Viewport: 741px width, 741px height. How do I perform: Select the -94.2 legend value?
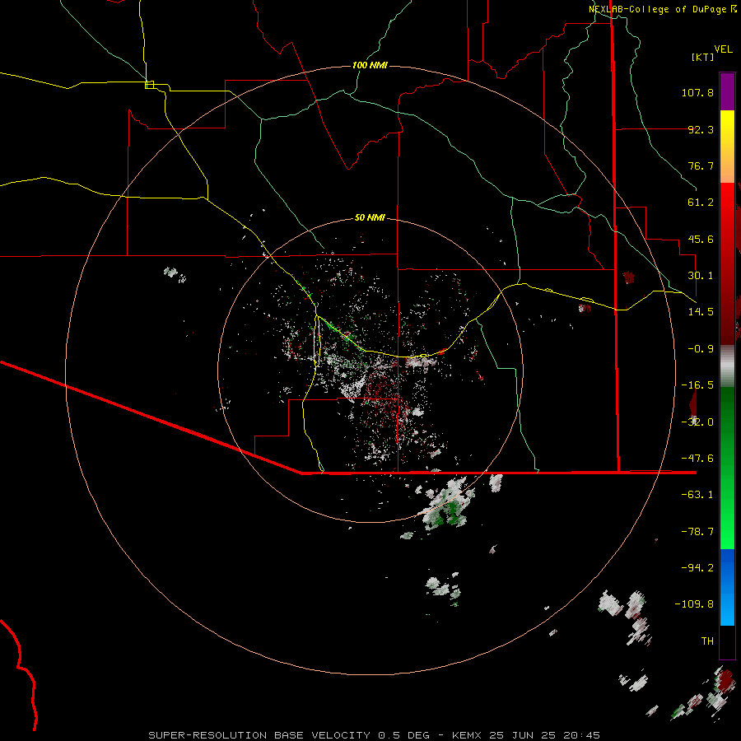click(697, 568)
